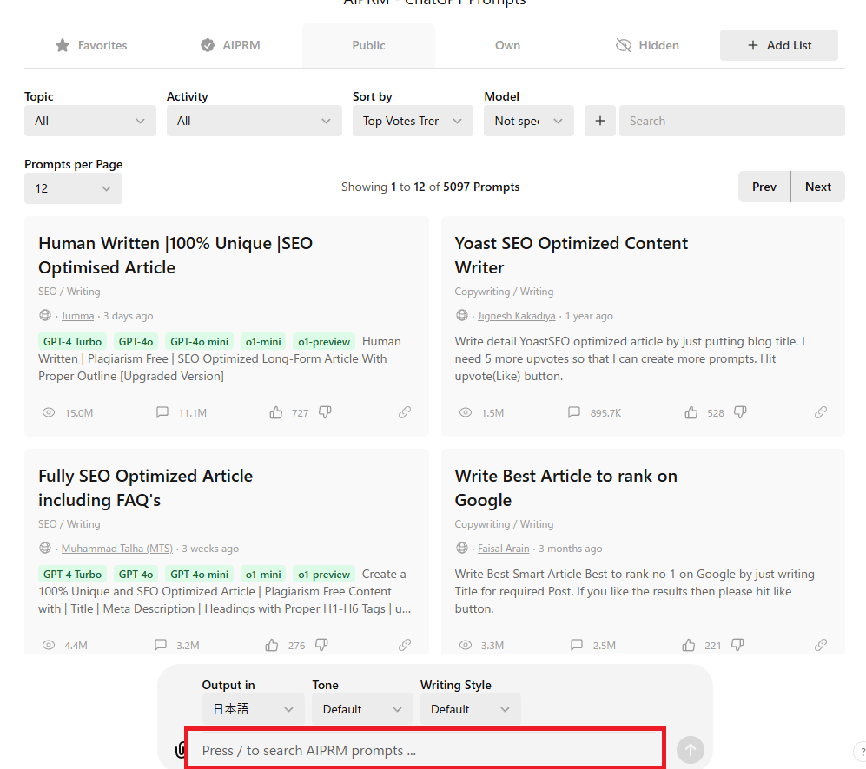Click views eye icon showing 1.5M
Viewport: 866px width, 769px height.
(x=466, y=412)
